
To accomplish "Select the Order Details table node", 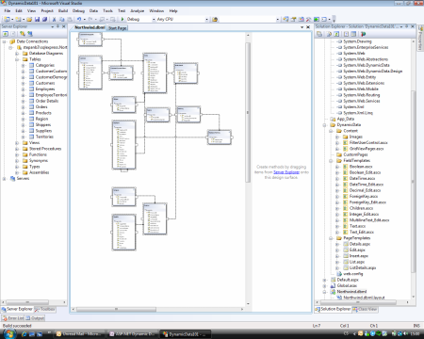I will click(x=47, y=101).
